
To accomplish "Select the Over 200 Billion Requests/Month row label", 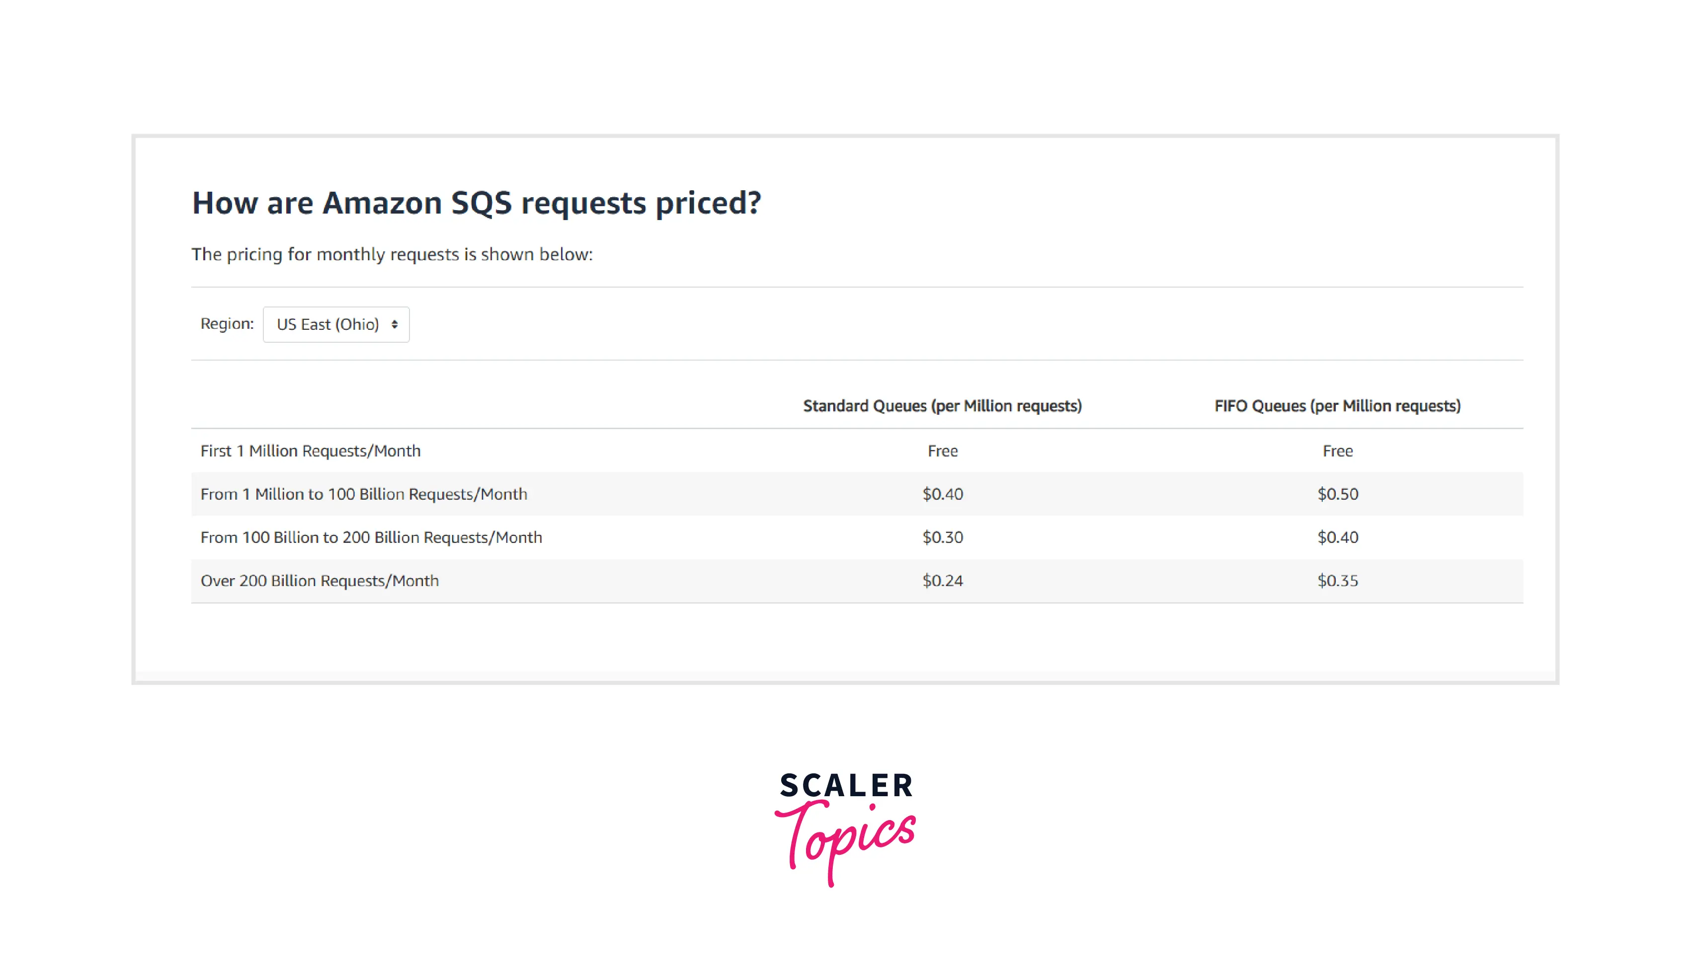I will click(x=319, y=581).
